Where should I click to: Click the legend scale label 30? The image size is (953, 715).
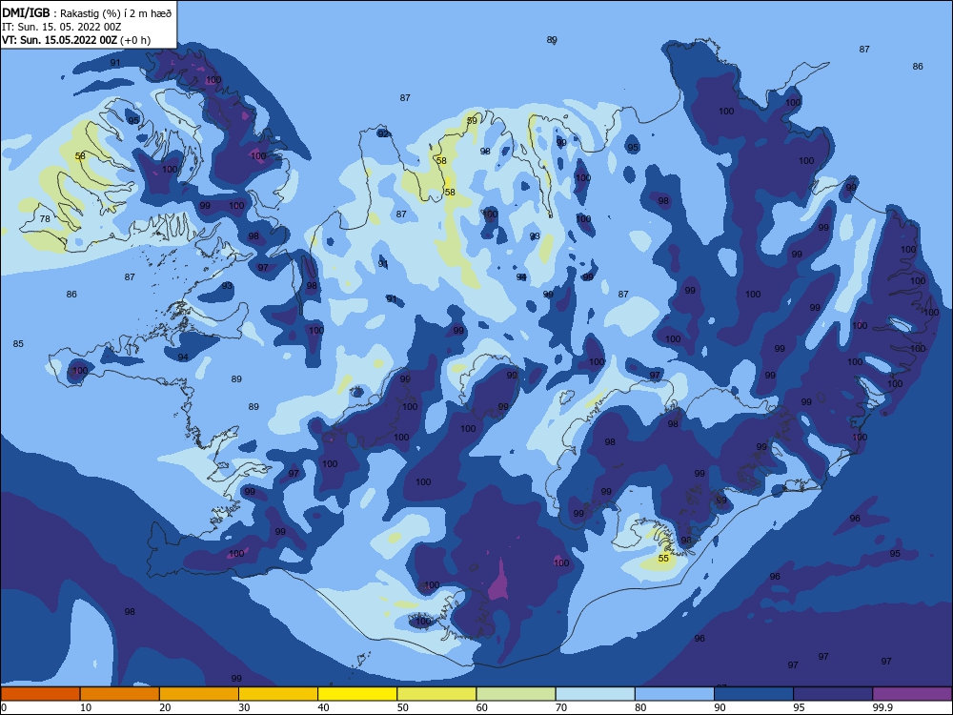(244, 707)
